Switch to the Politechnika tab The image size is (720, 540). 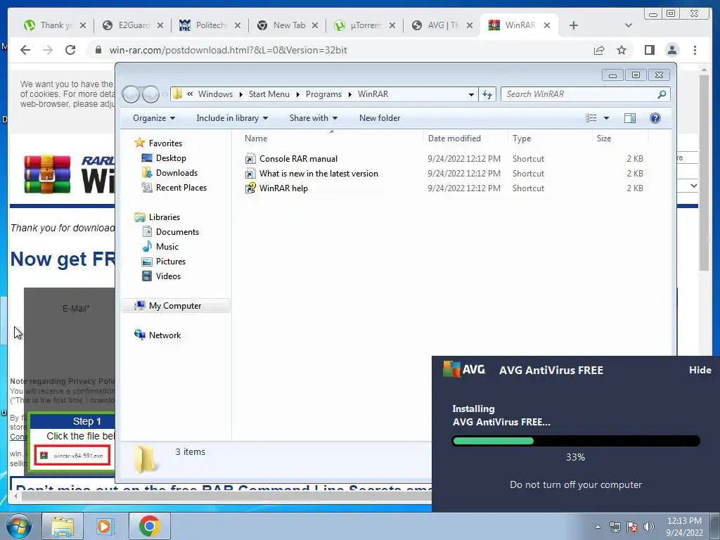[x=210, y=25]
